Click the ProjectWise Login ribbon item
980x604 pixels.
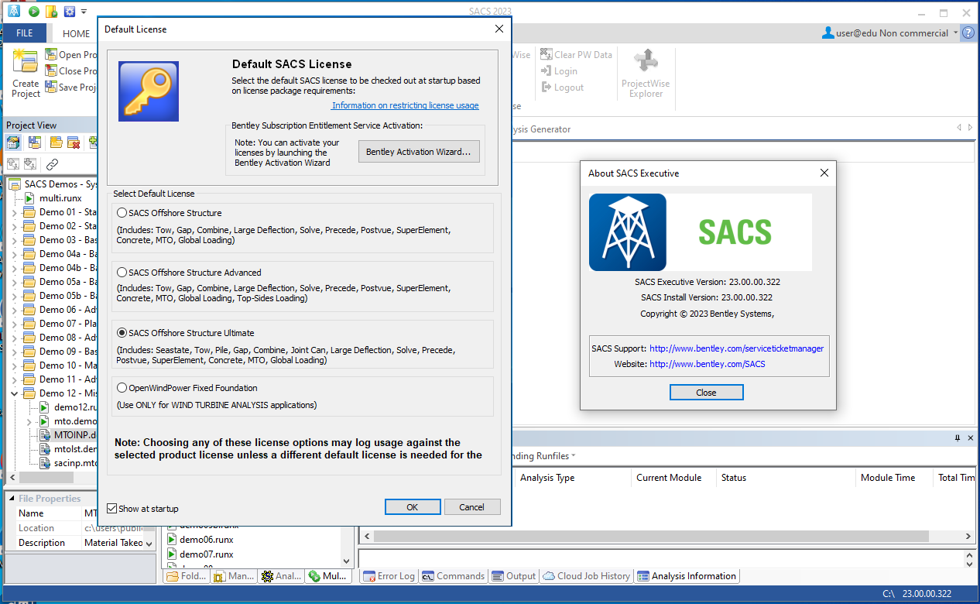pos(559,71)
